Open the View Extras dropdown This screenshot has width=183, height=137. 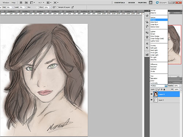(32, 3)
